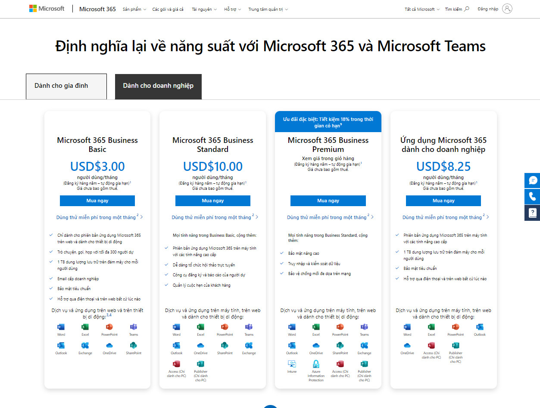Click the USD$8.25 price text
This screenshot has width=540, height=408.
(443, 166)
